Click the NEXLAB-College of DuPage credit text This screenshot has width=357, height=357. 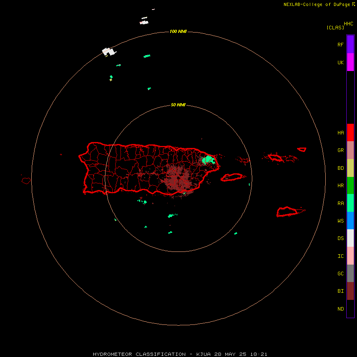317,4
